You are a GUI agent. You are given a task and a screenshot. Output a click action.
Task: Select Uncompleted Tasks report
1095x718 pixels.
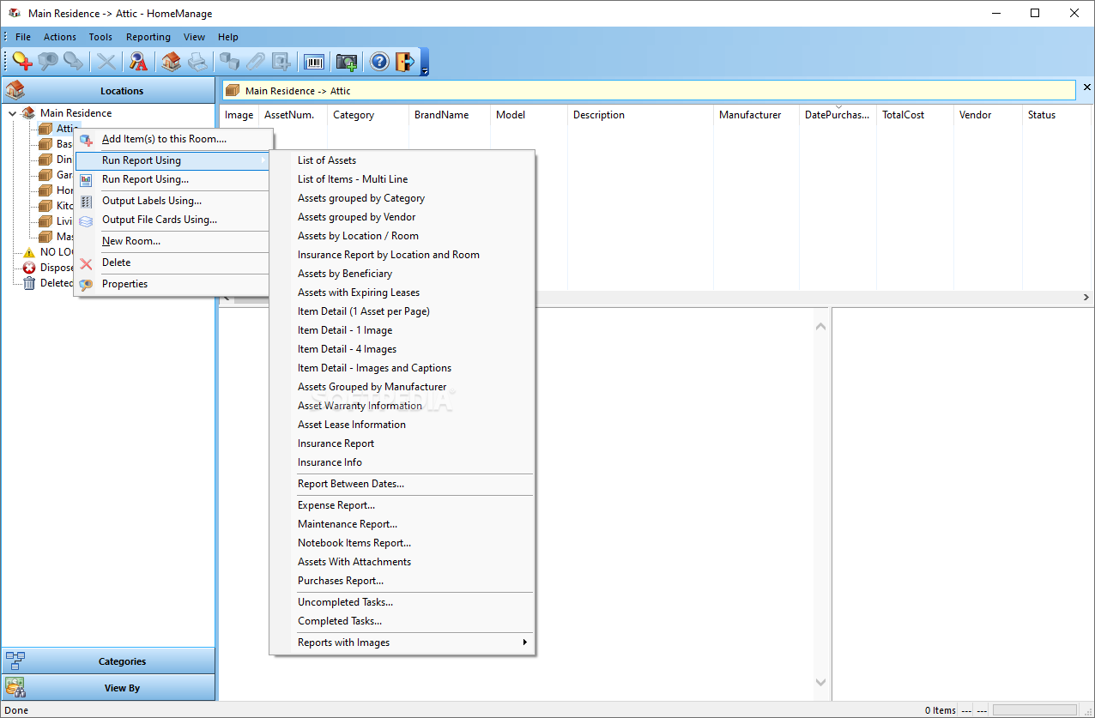point(402,602)
